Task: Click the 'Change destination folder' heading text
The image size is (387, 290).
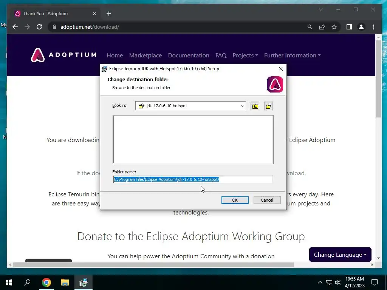Action: click(x=138, y=79)
